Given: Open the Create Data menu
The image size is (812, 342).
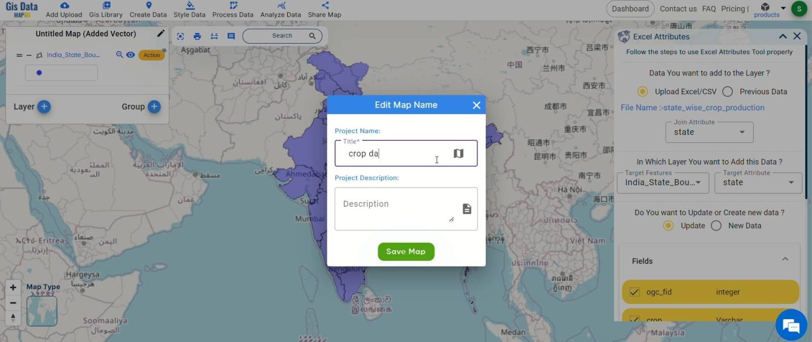Looking at the screenshot, I should 148,10.
